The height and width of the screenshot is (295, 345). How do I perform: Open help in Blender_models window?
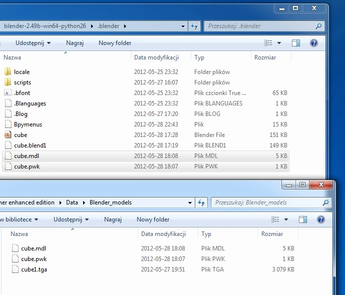pos(321,219)
